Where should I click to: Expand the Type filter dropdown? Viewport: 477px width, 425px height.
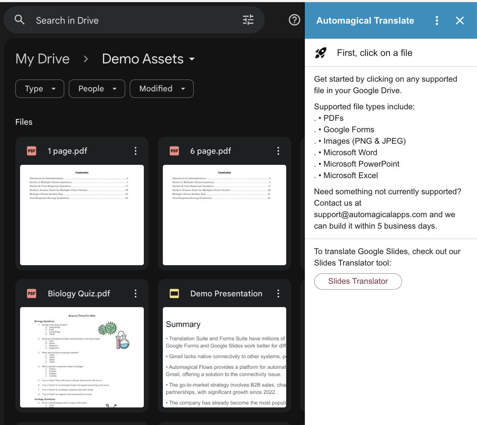[x=40, y=89]
